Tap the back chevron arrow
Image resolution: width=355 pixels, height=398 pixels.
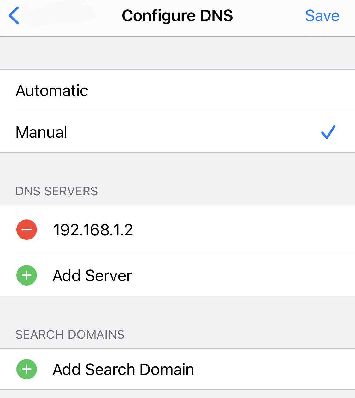coord(14,16)
